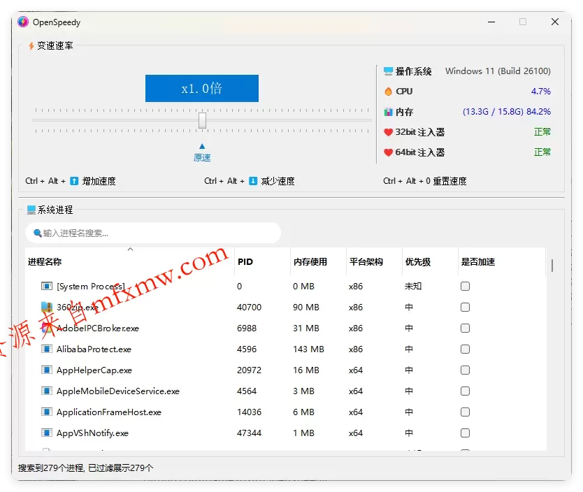Click in the 输入进程名搜索 search field

click(x=153, y=233)
